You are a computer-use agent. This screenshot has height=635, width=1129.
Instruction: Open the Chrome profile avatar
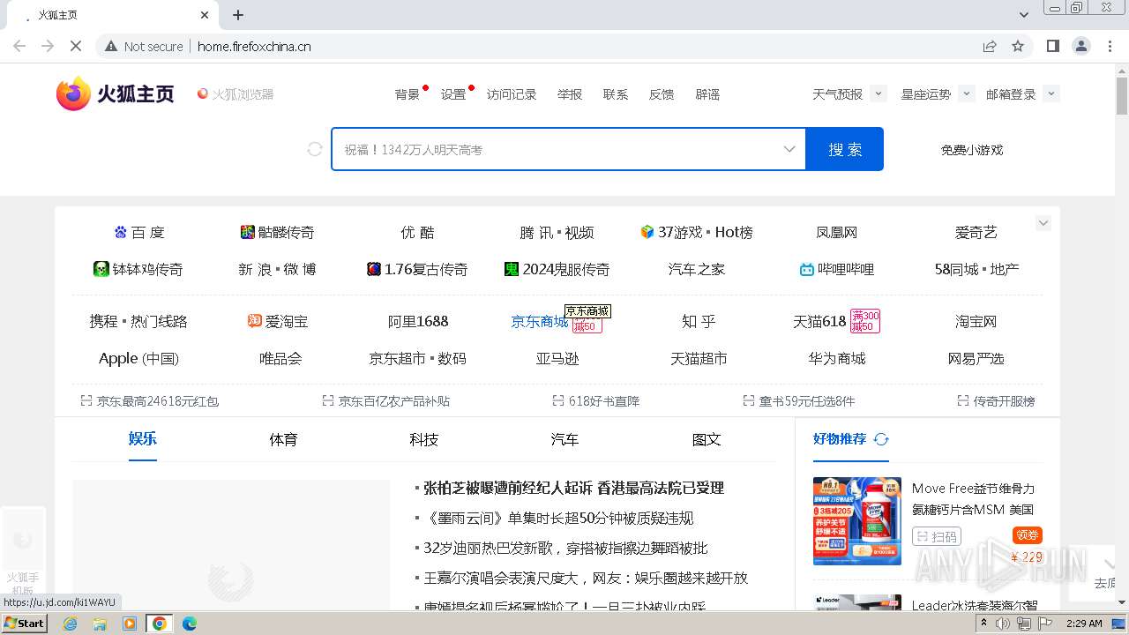(1081, 46)
